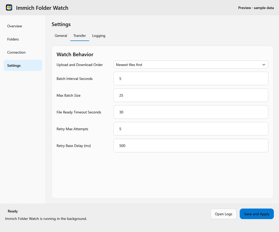Click the Ready status text

pos(13,211)
